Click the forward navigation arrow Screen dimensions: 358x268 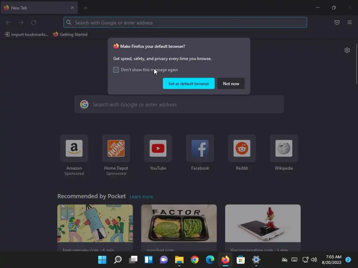(21, 23)
